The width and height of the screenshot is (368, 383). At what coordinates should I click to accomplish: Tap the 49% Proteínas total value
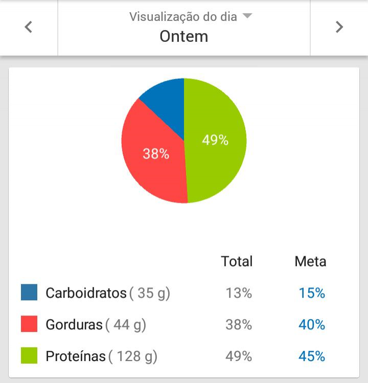pos(239,356)
